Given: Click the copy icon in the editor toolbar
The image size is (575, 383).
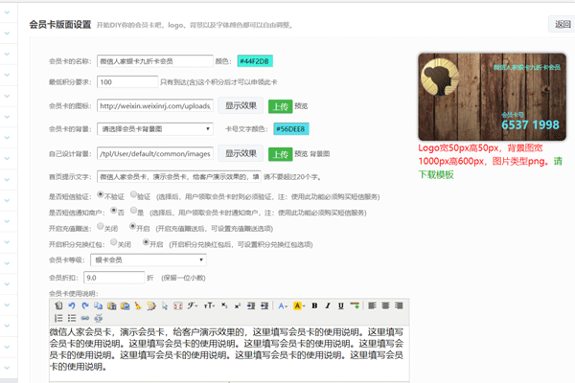Looking at the screenshot, I should click(x=99, y=305).
